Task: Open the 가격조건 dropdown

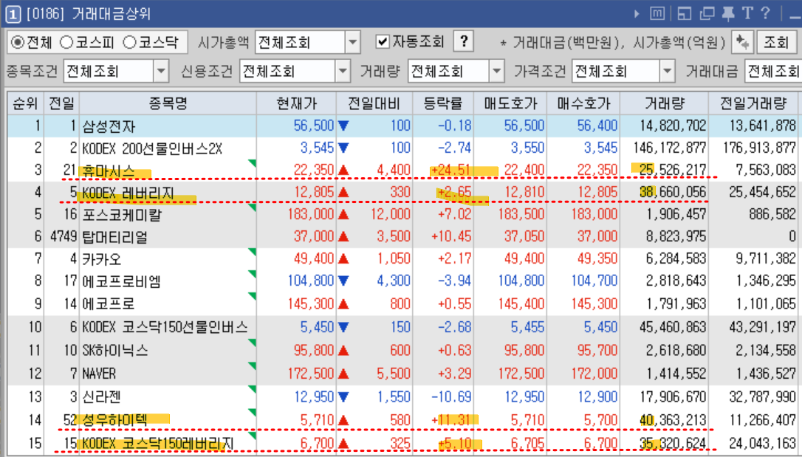Action: point(666,72)
